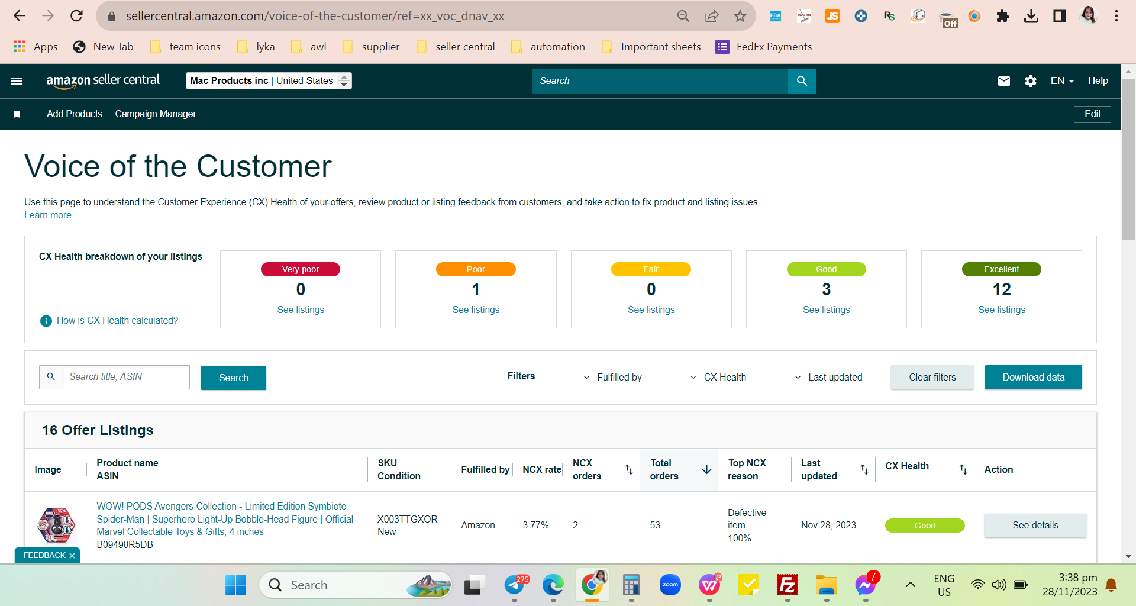The image size is (1136, 606).
Task: Open the seller central bookmarks folder
Action: 456,47
